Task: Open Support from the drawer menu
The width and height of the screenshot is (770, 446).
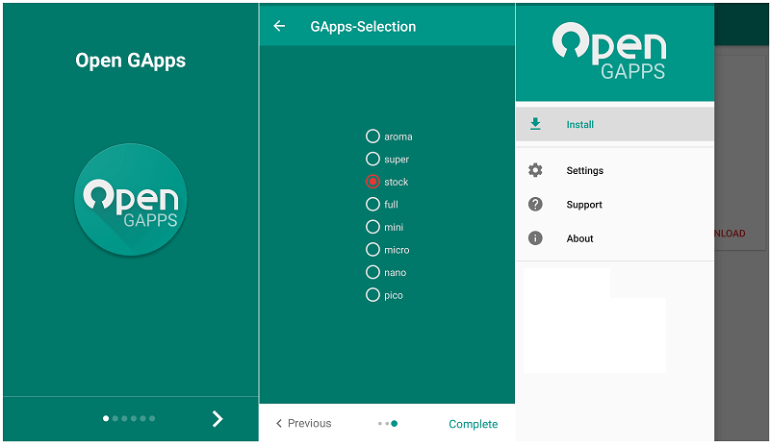Action: click(x=615, y=204)
